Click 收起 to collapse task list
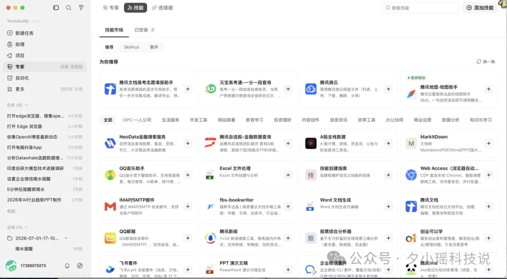Viewport: 507px width, 279px height. [11, 211]
